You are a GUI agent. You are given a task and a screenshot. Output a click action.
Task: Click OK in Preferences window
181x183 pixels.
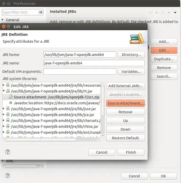(x=164, y=176)
